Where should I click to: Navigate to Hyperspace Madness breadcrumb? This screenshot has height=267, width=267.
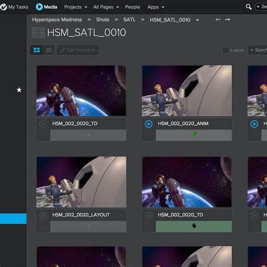point(57,20)
